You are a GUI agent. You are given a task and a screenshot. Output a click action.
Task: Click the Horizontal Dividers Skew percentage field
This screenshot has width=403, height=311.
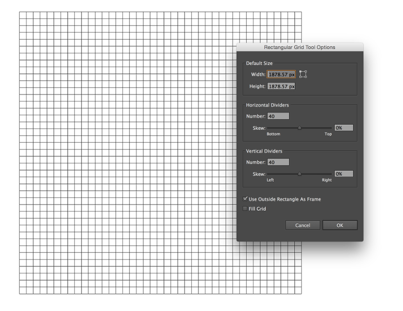pos(344,128)
